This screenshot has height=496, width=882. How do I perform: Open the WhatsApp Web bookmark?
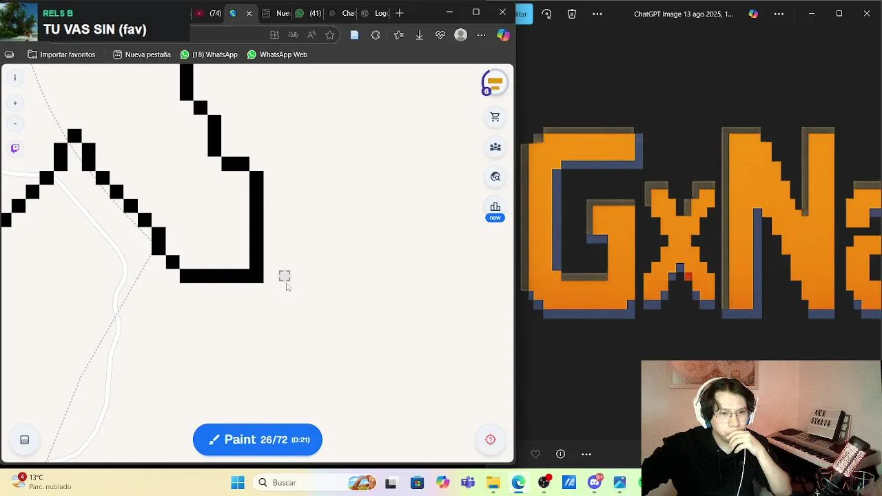click(x=277, y=54)
